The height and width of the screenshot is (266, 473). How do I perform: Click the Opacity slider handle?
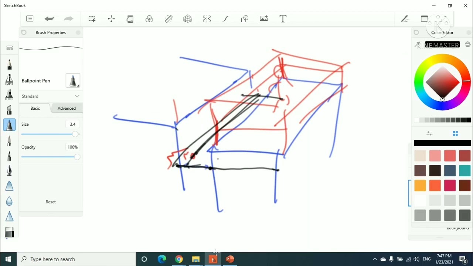click(77, 157)
